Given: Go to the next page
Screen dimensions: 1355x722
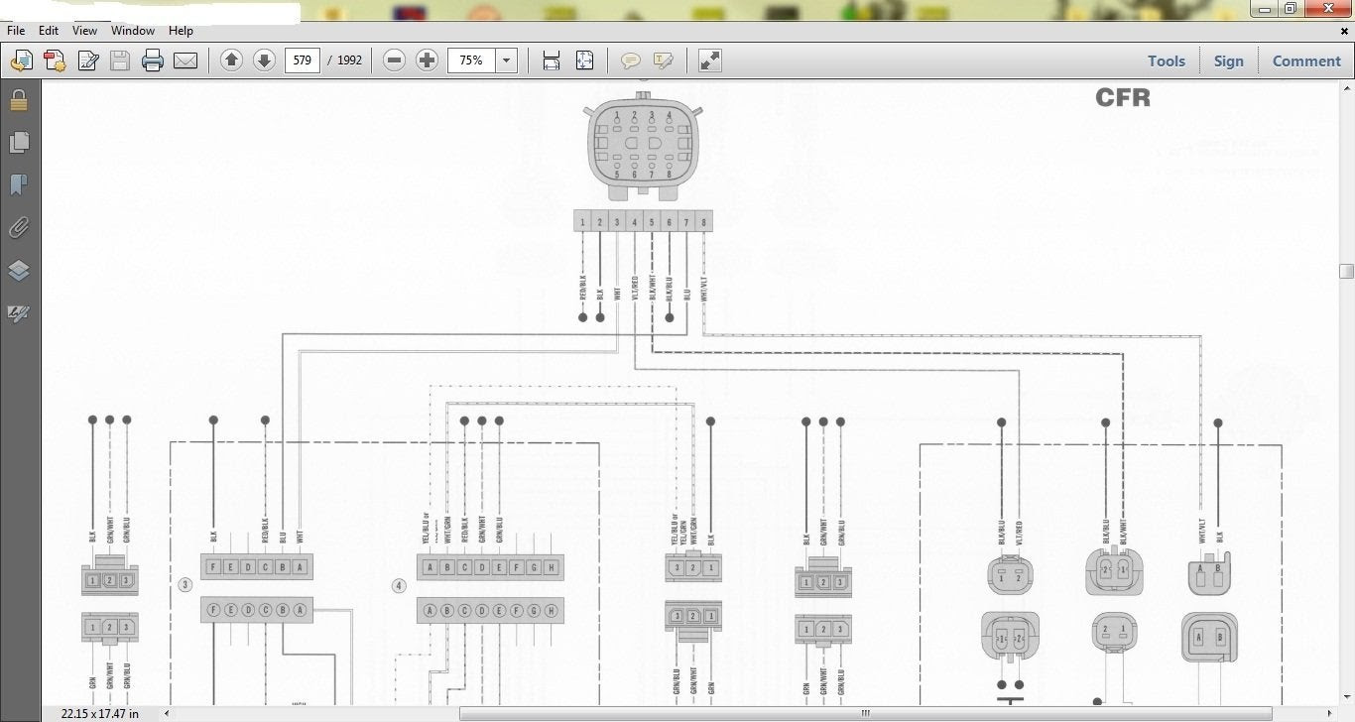Looking at the screenshot, I should [x=264, y=60].
